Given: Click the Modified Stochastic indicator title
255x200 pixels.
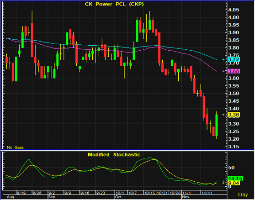Looking at the screenshot, I should (114, 154).
